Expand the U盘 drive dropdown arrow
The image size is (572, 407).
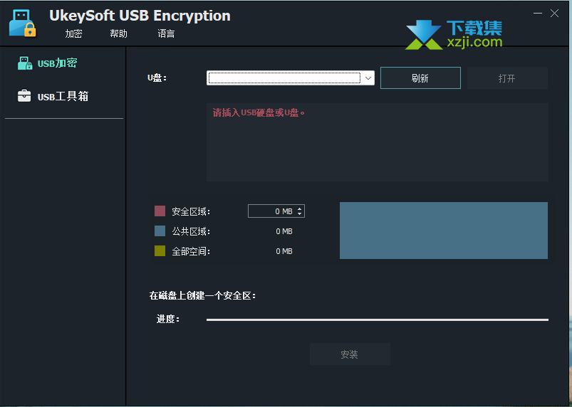[368, 78]
